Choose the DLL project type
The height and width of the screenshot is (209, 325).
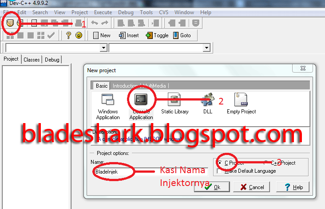[x=208, y=104]
